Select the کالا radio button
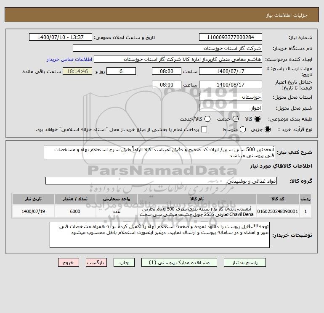The height and width of the screenshot is (313, 324). (x=258, y=119)
